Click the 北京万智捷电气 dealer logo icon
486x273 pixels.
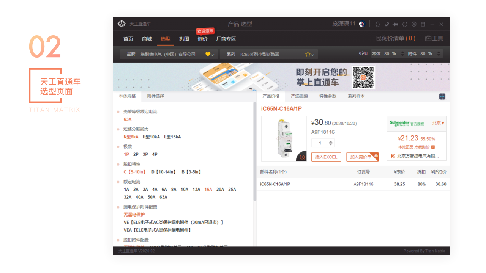coord(393,156)
